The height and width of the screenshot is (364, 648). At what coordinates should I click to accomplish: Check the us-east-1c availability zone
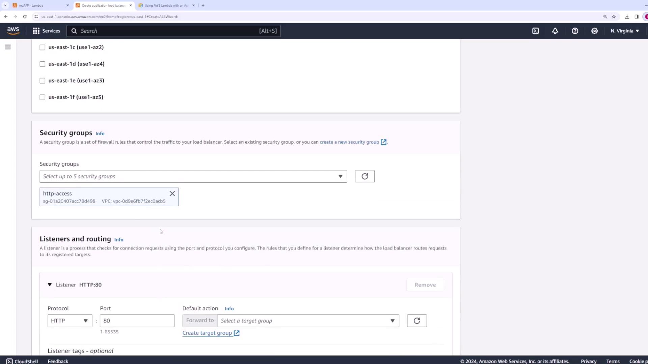pyautogui.click(x=43, y=48)
